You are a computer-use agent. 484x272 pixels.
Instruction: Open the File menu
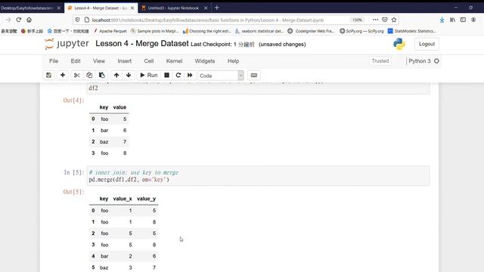tap(54, 61)
